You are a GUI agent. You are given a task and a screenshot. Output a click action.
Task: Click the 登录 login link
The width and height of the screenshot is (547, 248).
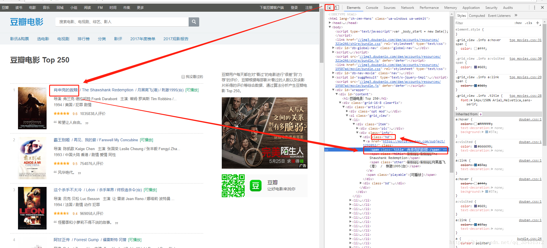(x=294, y=8)
